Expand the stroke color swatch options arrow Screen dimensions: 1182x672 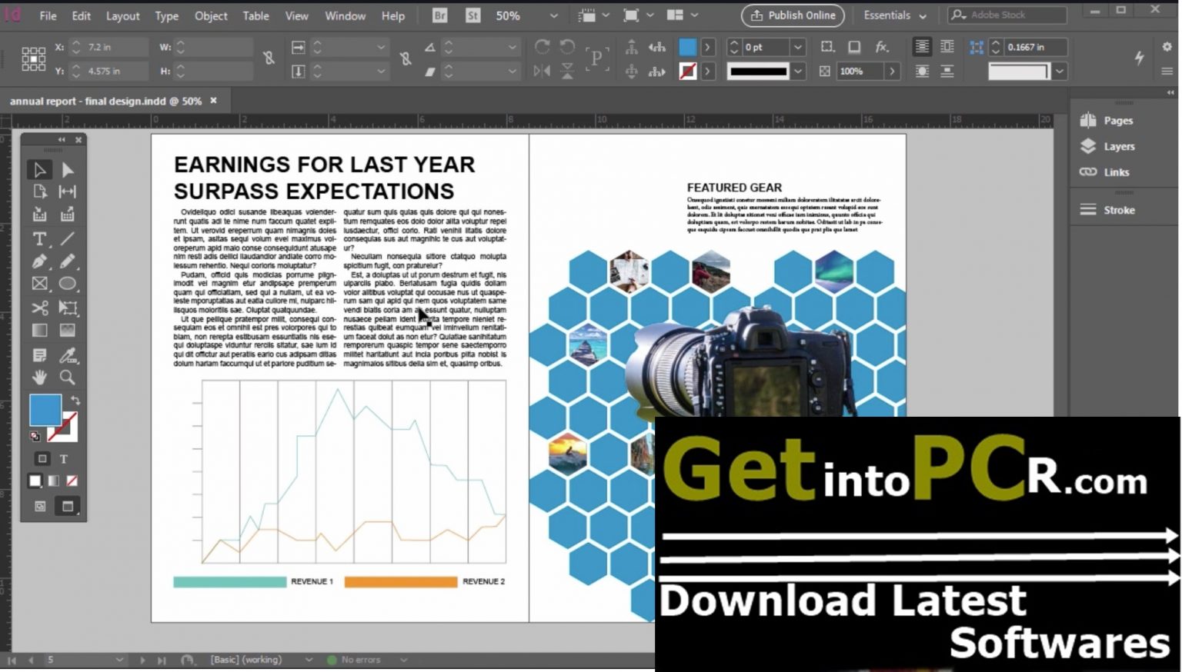coord(708,71)
